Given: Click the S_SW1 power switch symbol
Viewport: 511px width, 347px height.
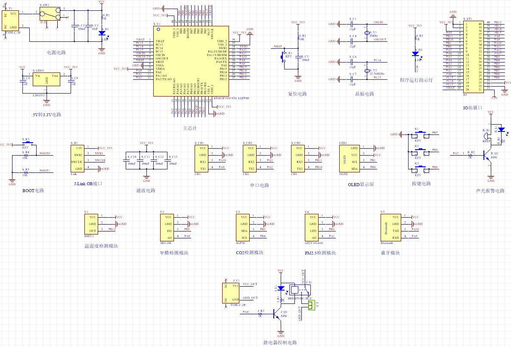Looking at the screenshot, I should 50,14.
